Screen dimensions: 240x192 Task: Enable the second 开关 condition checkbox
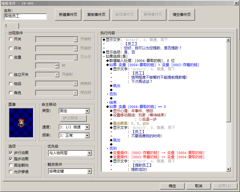click(11, 49)
